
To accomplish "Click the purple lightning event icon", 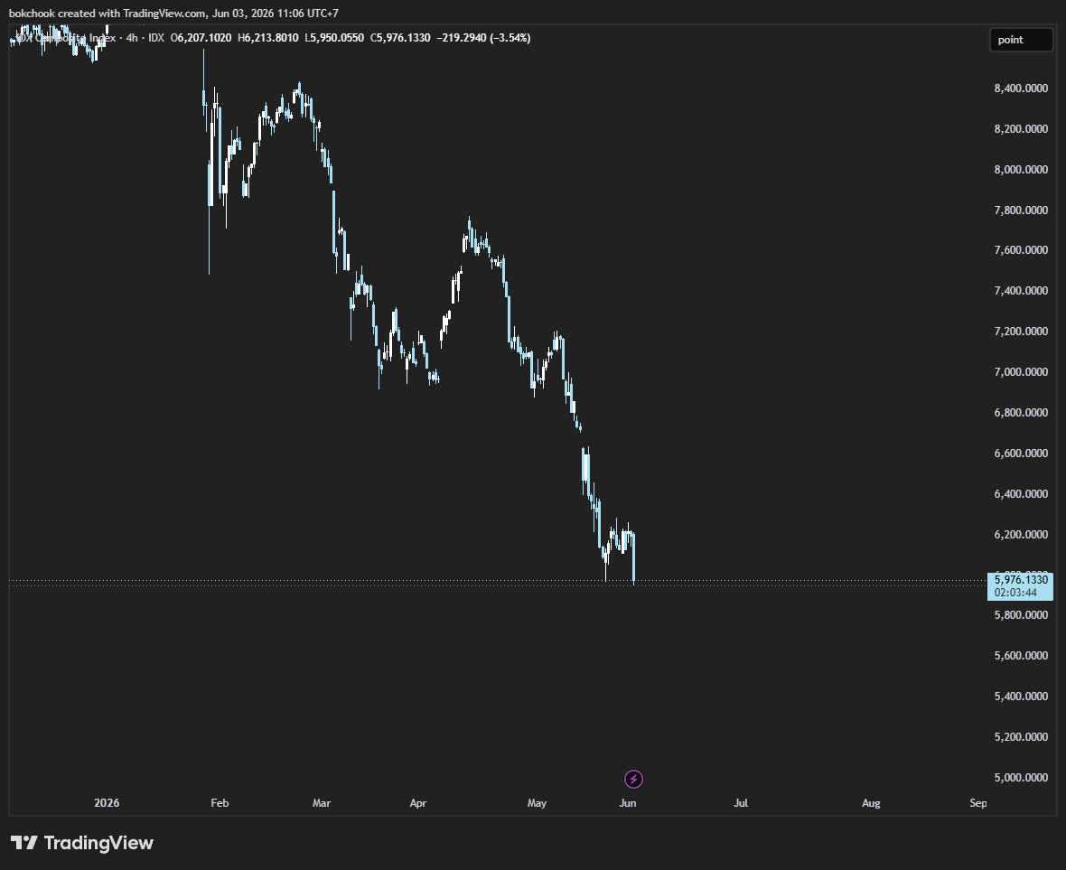I will click(x=633, y=779).
